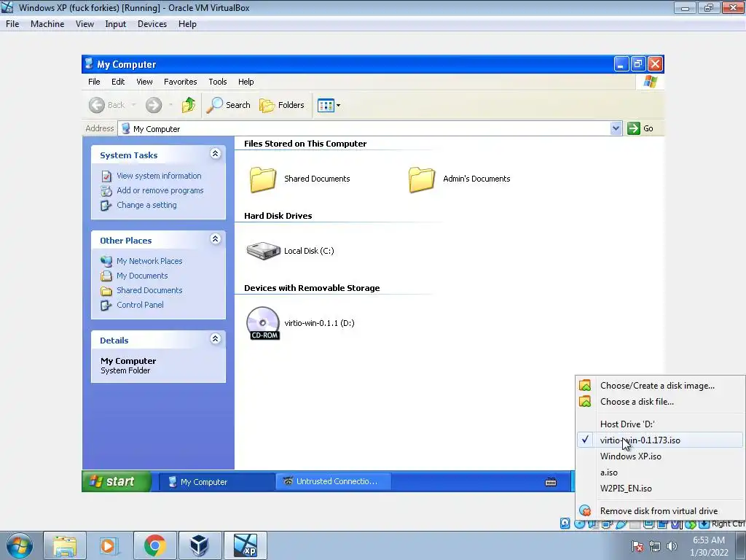Expand the Address bar dropdown
The image size is (746, 560).
click(x=616, y=128)
